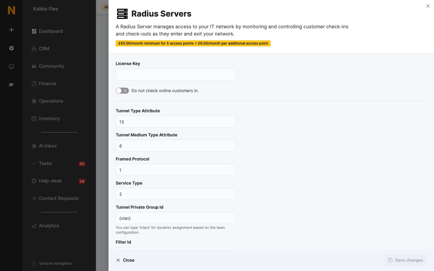
Task: Open Tasks in the sidebar
Action: 42,164
